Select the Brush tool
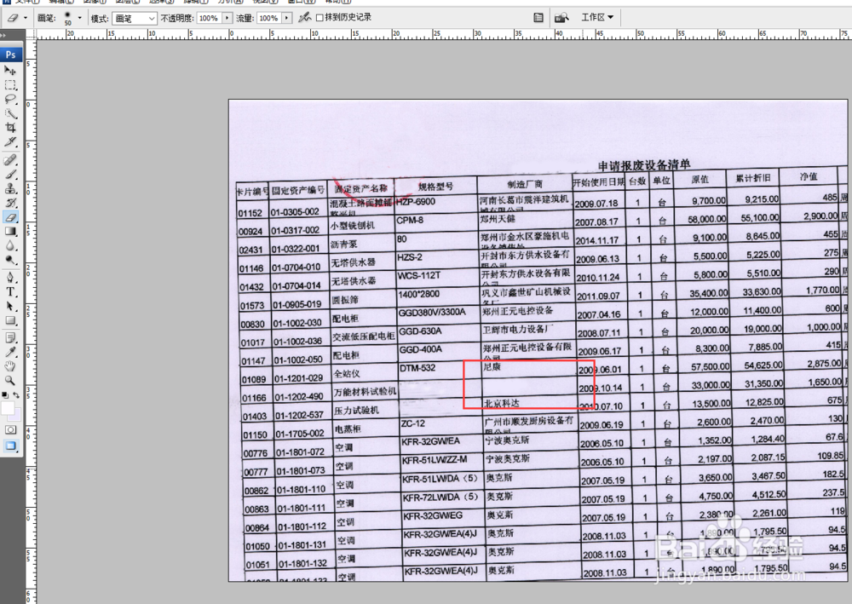Viewport: 852px width, 604px height. (x=10, y=175)
